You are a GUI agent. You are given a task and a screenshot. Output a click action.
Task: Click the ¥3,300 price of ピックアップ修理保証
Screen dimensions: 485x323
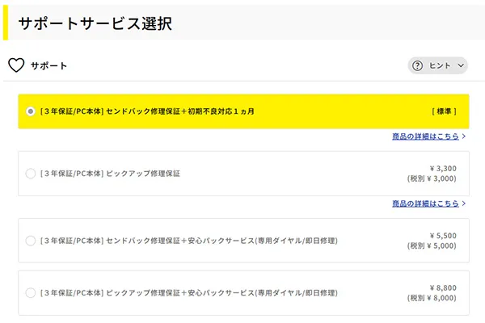coord(443,168)
